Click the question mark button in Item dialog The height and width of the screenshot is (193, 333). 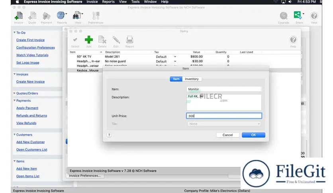pyautogui.click(x=109, y=135)
